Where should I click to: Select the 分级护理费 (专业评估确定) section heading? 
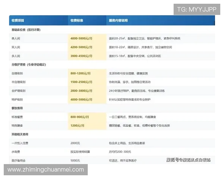29,65
